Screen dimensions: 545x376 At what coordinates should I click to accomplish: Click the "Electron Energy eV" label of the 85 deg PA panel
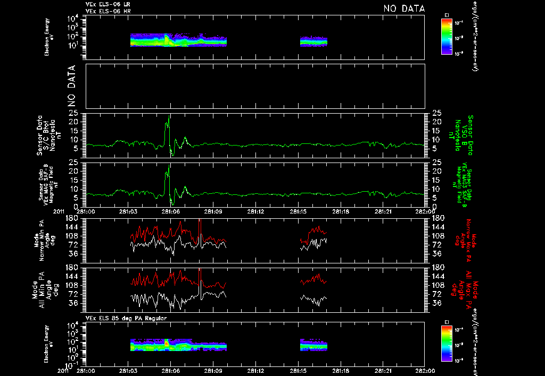[49, 344]
